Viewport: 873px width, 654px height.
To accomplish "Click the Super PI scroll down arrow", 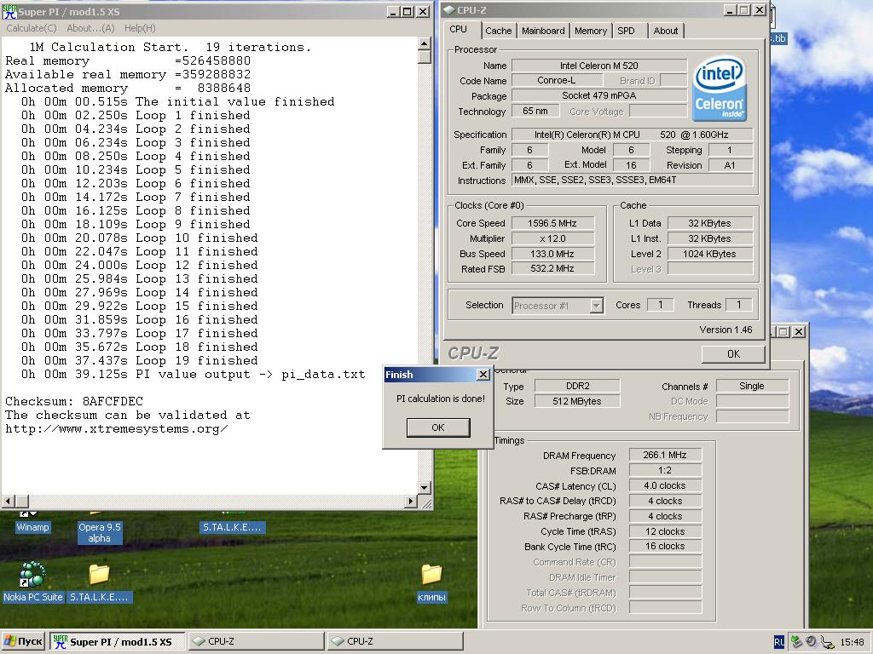I will click(x=425, y=488).
